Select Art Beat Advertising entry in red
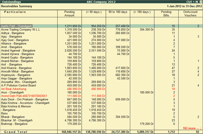Viewport: 203px width, 134px height. [14, 89]
